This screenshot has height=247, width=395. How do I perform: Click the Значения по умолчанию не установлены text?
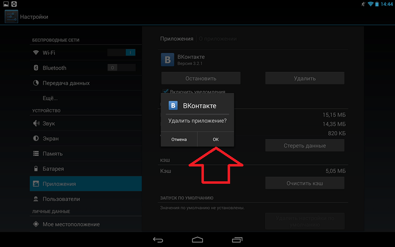tap(202, 208)
